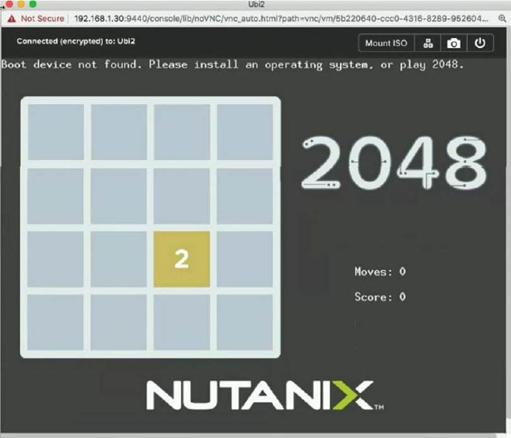
Task: Click the large 2048 logo
Action: click(x=394, y=162)
